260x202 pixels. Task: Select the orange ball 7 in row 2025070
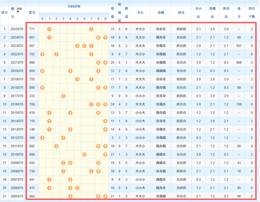(x=91, y=29)
